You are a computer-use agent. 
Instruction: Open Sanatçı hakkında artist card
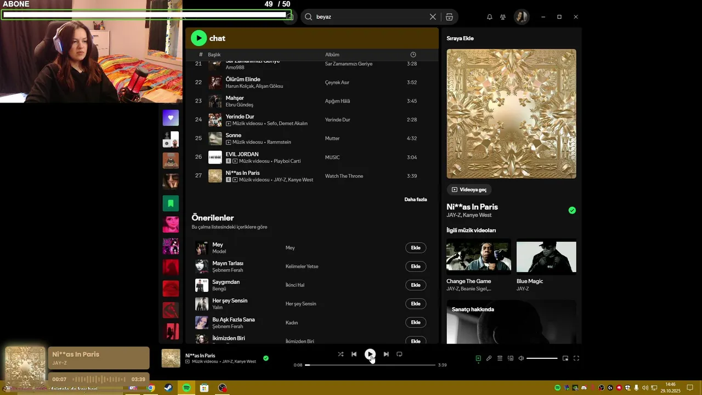[511, 322]
